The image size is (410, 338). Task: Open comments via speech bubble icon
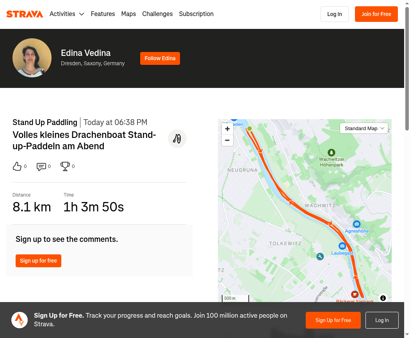click(x=41, y=166)
